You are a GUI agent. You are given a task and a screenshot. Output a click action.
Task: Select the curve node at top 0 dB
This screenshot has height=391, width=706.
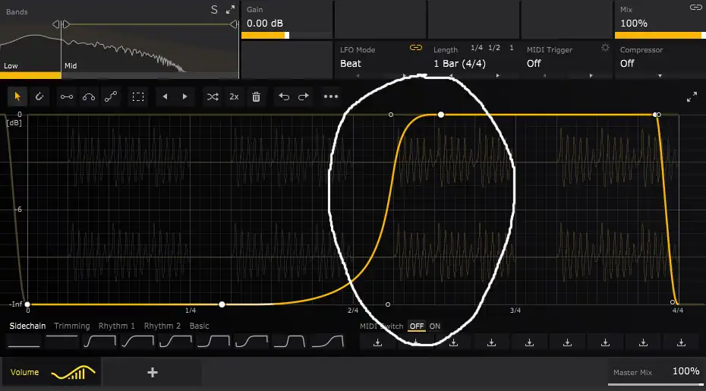point(441,115)
